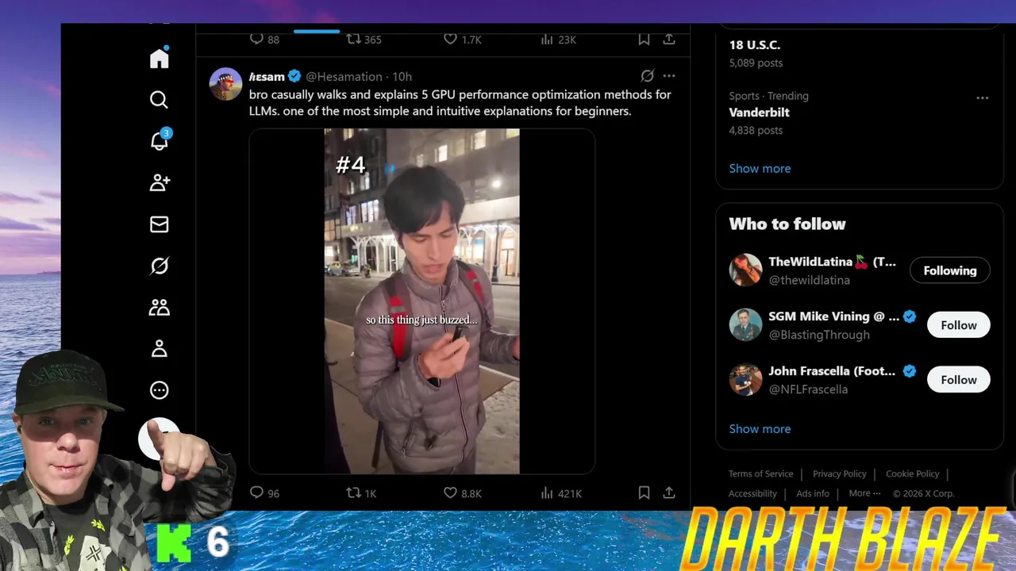Follow John Frascella
The image size is (1016, 571).
coord(958,380)
